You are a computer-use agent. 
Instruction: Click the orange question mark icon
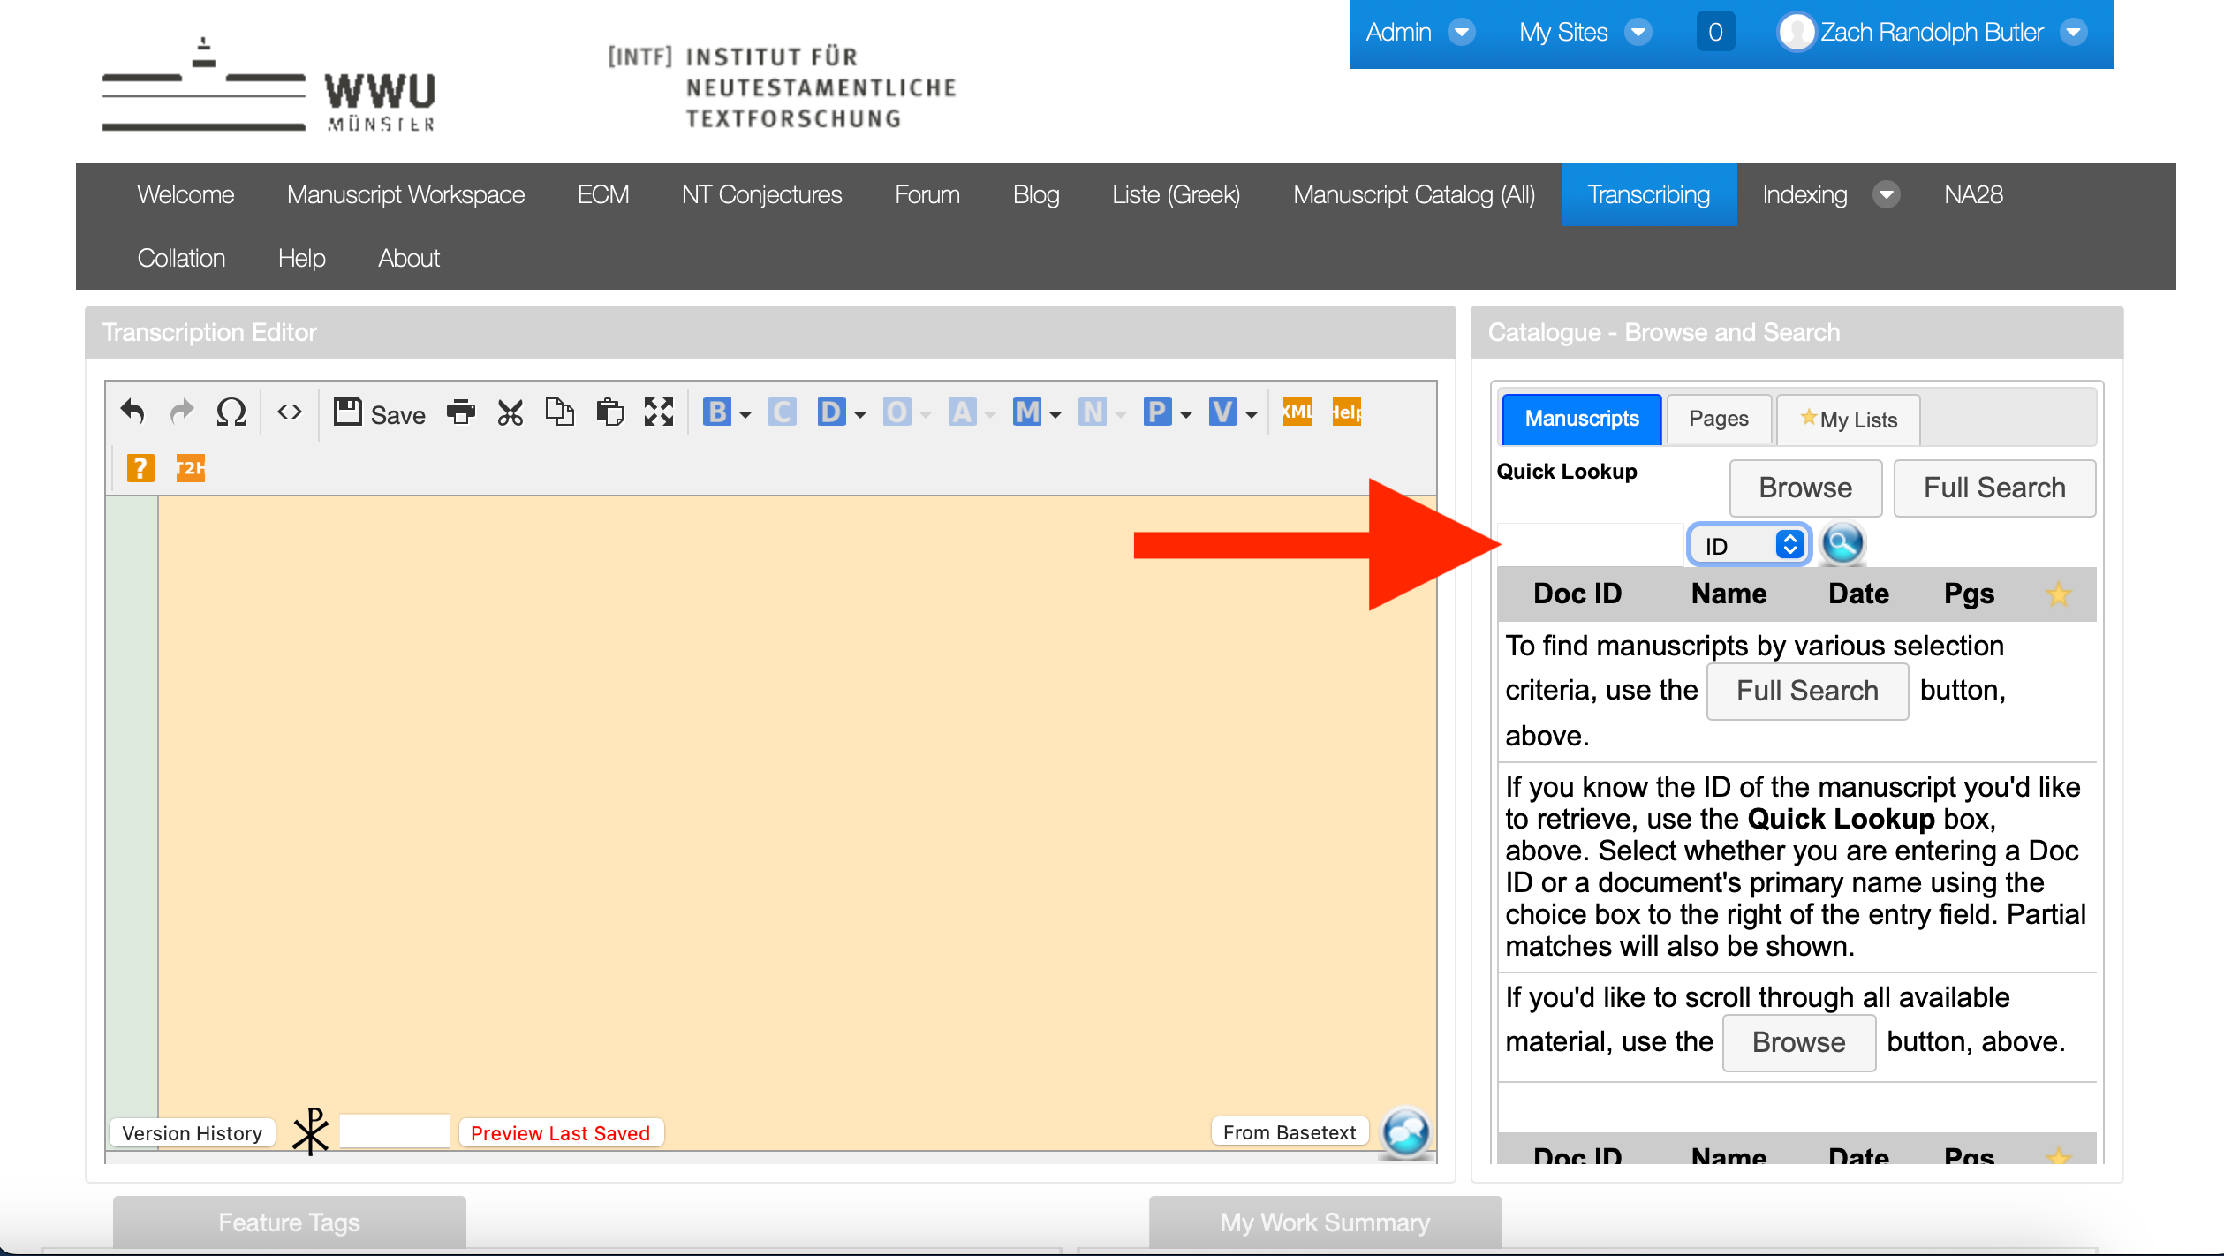[x=140, y=467]
